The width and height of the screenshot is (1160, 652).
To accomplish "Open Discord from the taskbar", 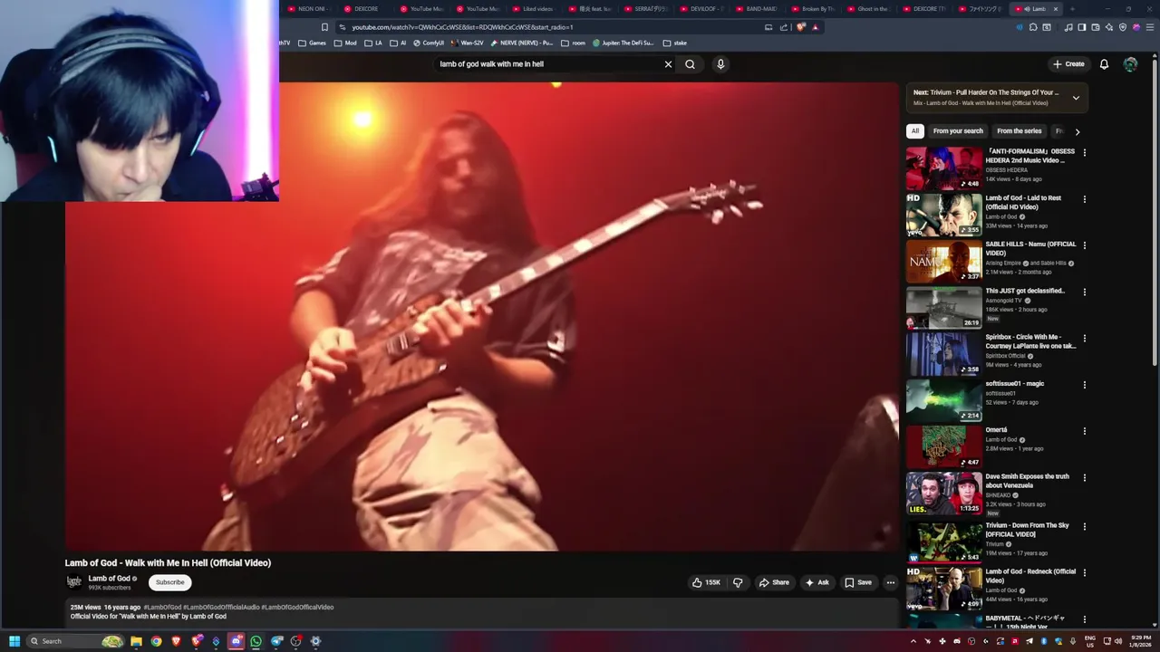I will pyautogui.click(x=236, y=641).
